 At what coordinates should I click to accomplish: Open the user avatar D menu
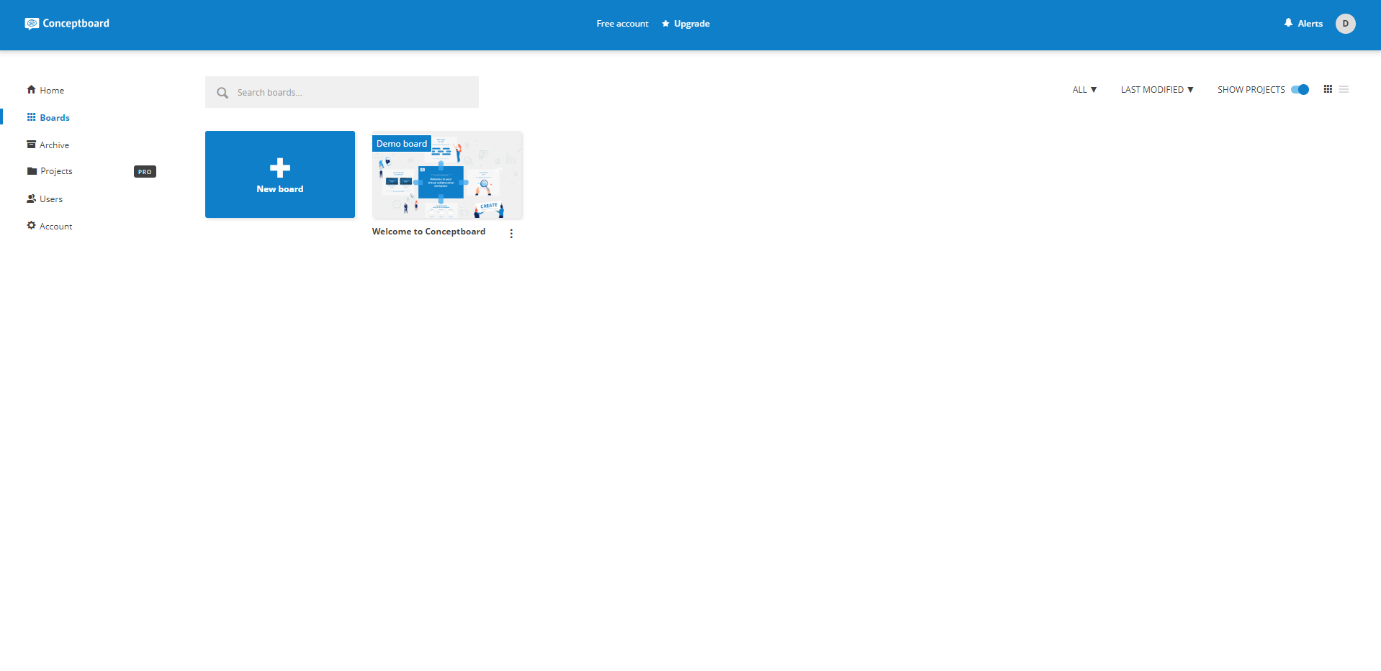1345,24
